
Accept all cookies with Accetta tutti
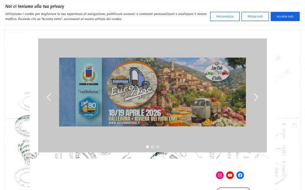point(285,16)
